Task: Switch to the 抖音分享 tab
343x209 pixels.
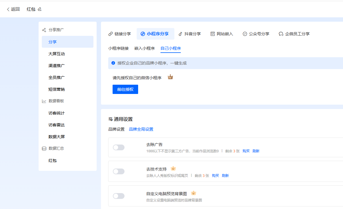Action: (189, 34)
